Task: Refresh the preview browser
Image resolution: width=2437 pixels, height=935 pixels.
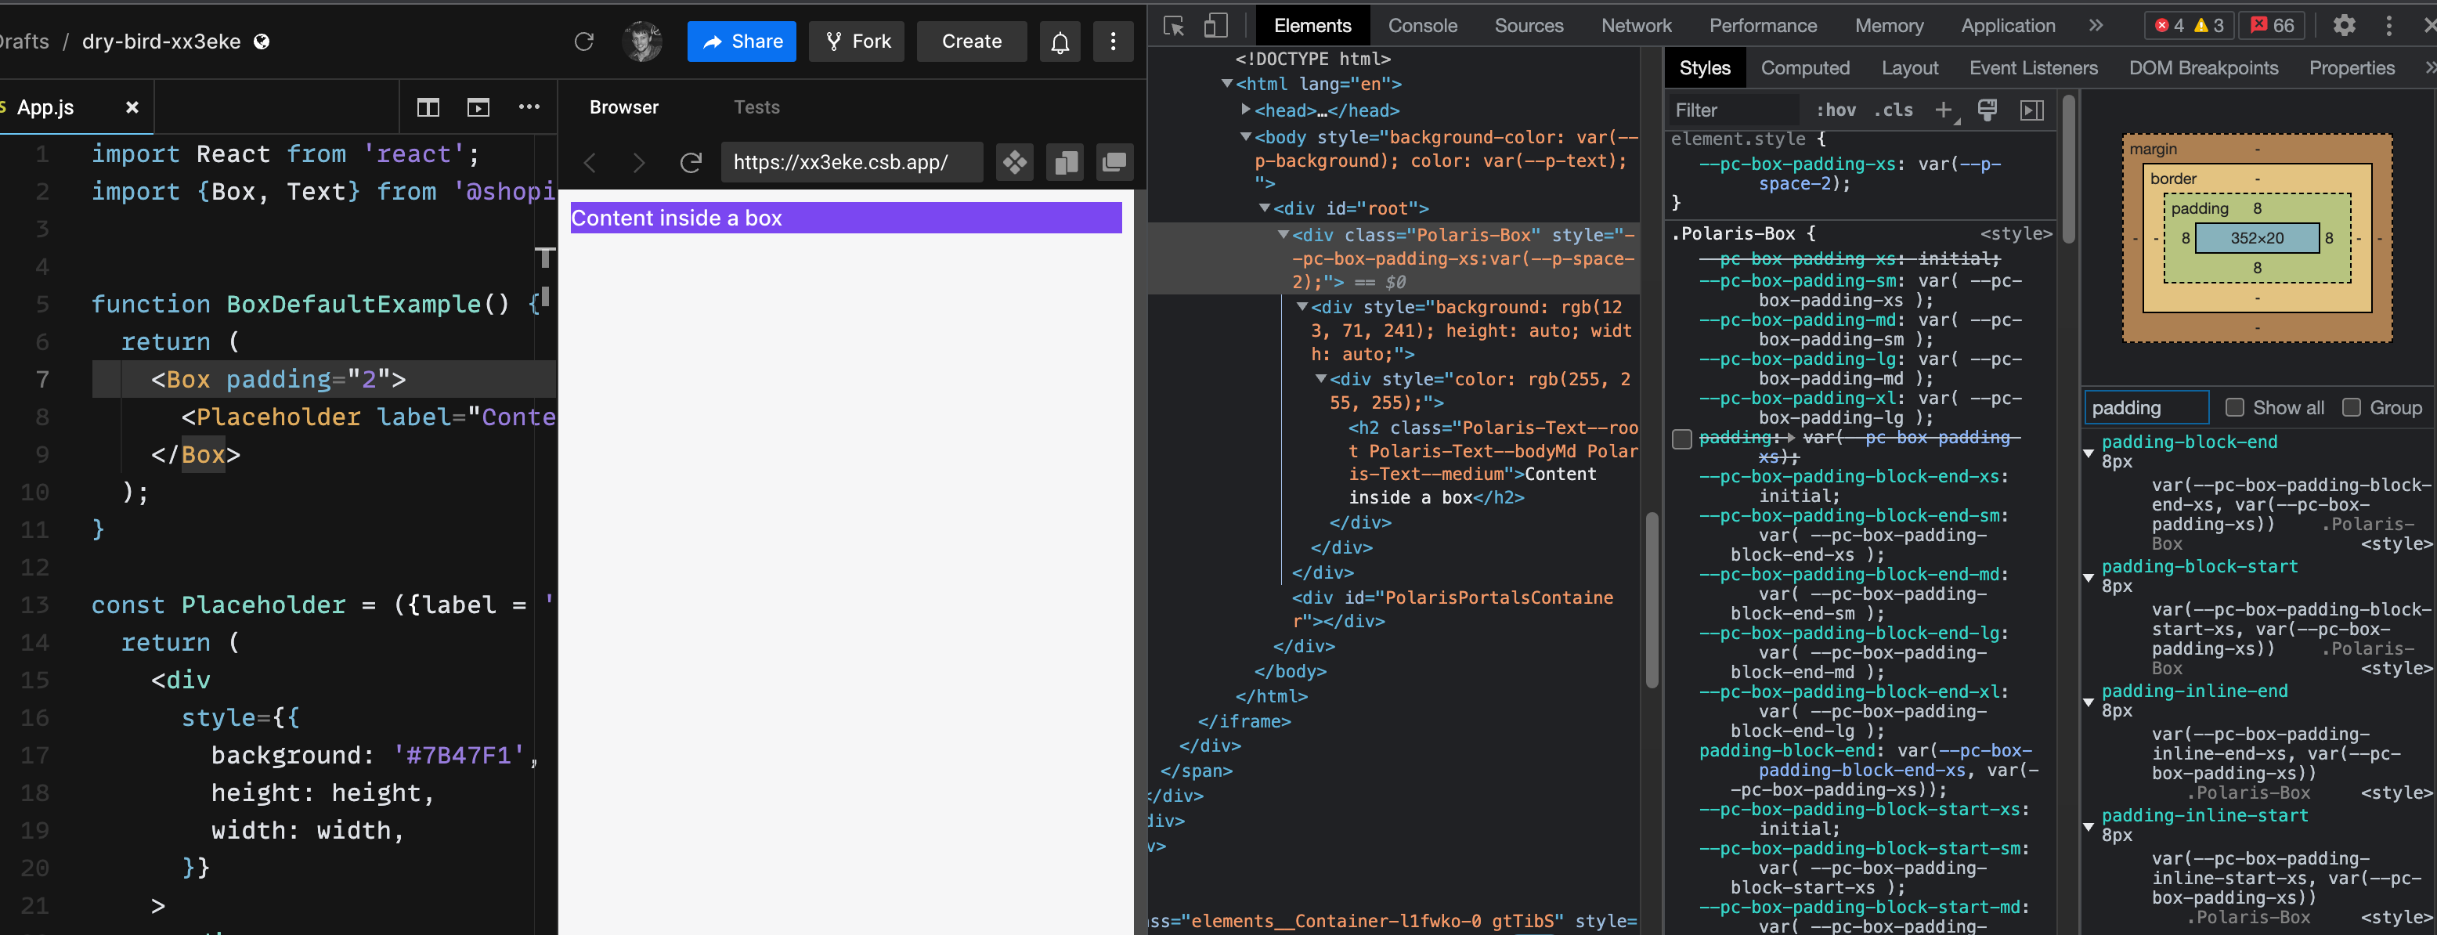Action: pos(691,162)
